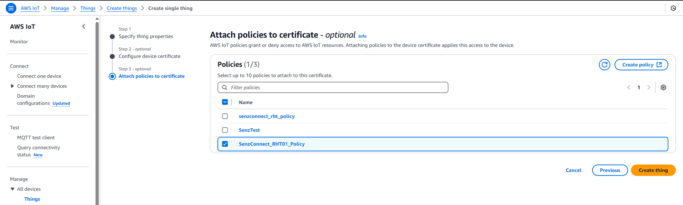
Task: Click the Step 3 radio indicator
Action: [x=112, y=76]
